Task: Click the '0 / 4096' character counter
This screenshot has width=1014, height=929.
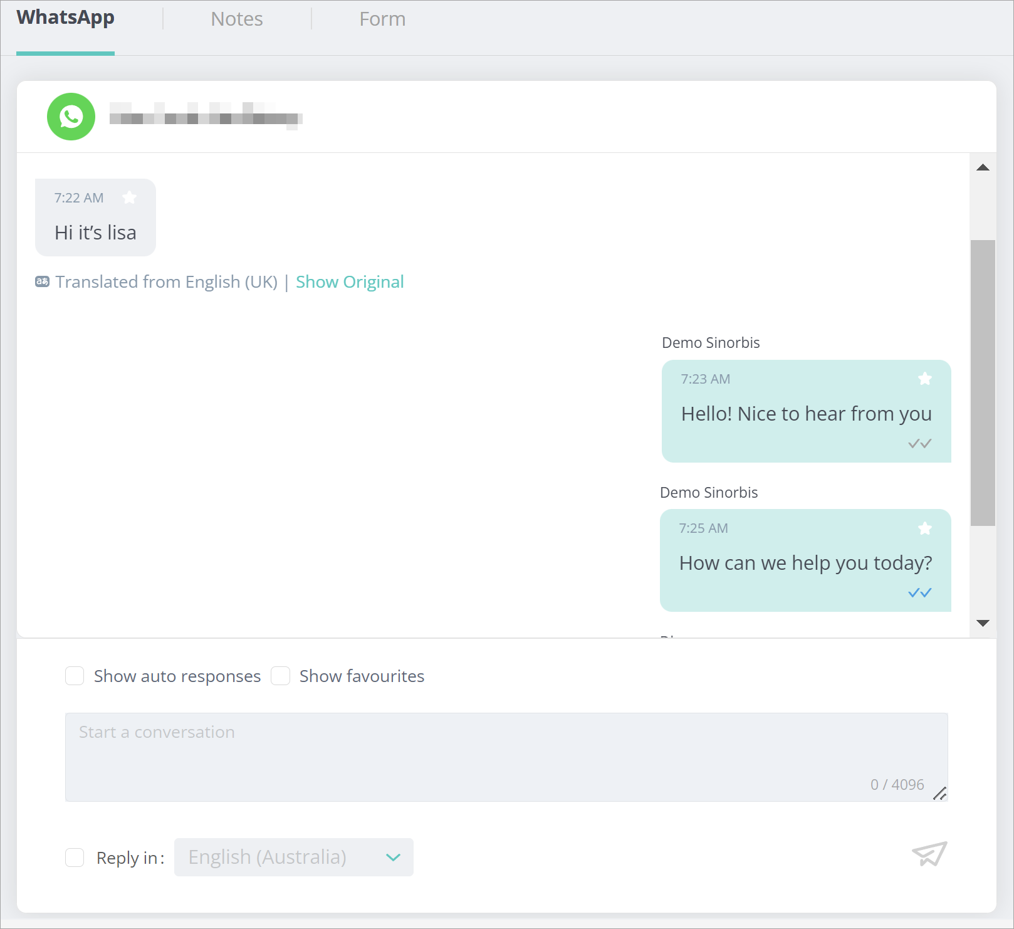Action: tap(897, 784)
